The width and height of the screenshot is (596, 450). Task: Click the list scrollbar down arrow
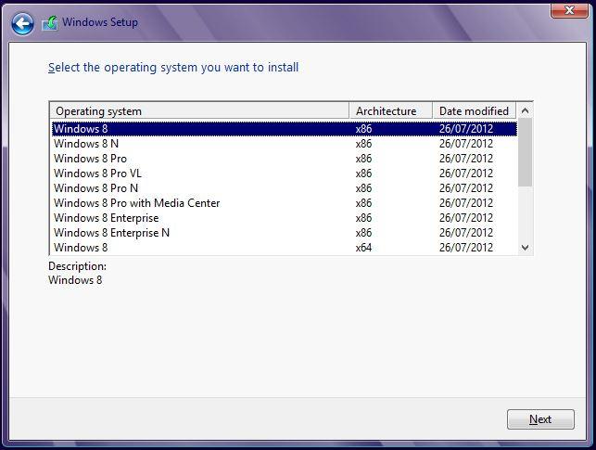coord(525,248)
